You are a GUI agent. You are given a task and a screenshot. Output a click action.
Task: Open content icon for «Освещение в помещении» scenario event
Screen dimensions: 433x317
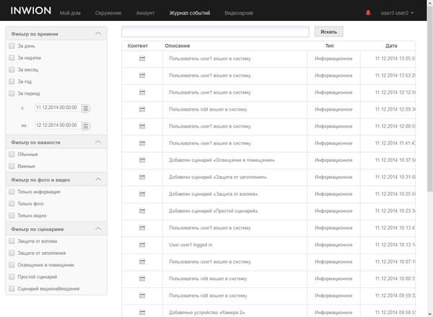click(142, 160)
